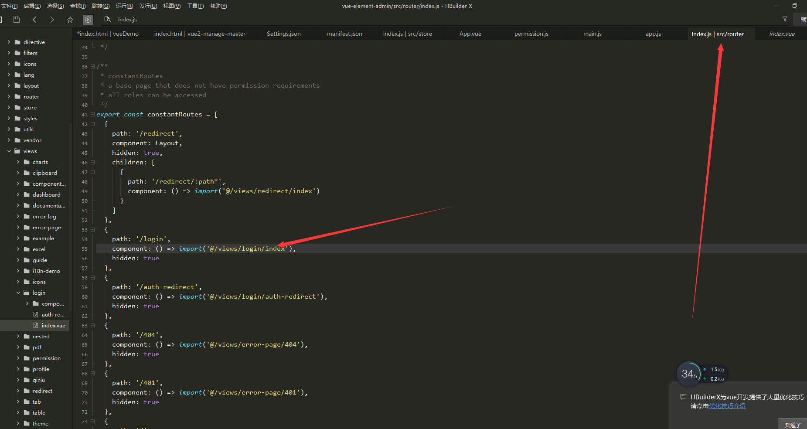Image resolution: width=807 pixels, height=429 pixels.
Task: Open the 帮助(Y) menu
Action: (218, 6)
